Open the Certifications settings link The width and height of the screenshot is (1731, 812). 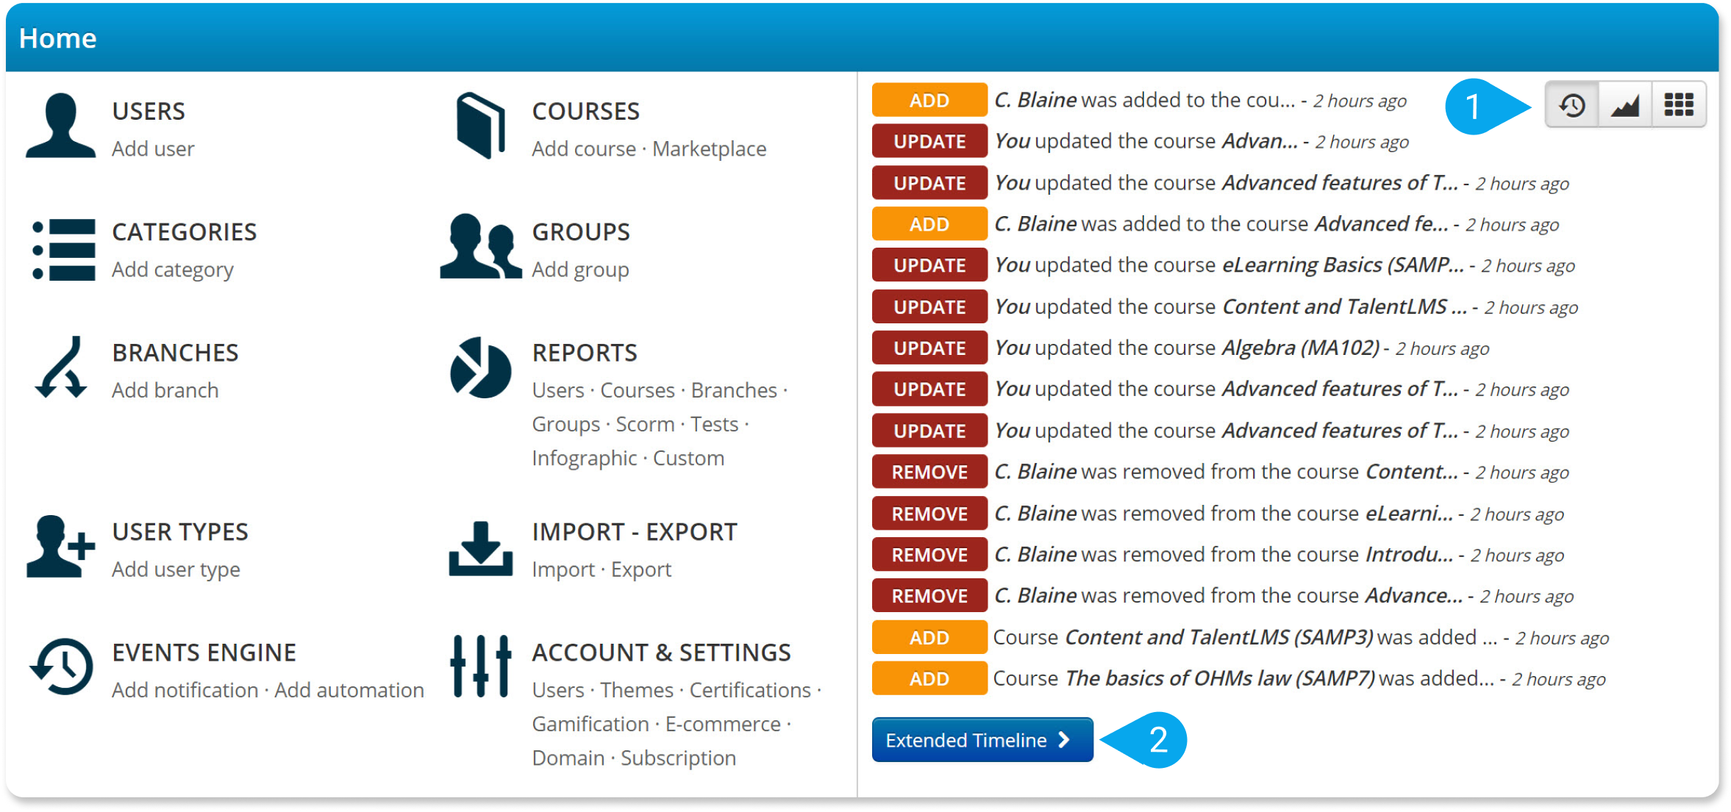pos(750,690)
